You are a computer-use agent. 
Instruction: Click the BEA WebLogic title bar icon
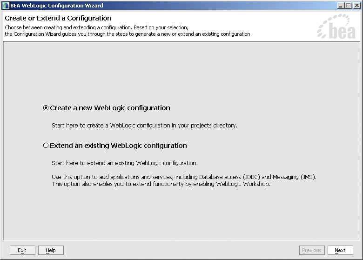click(x=6, y=6)
